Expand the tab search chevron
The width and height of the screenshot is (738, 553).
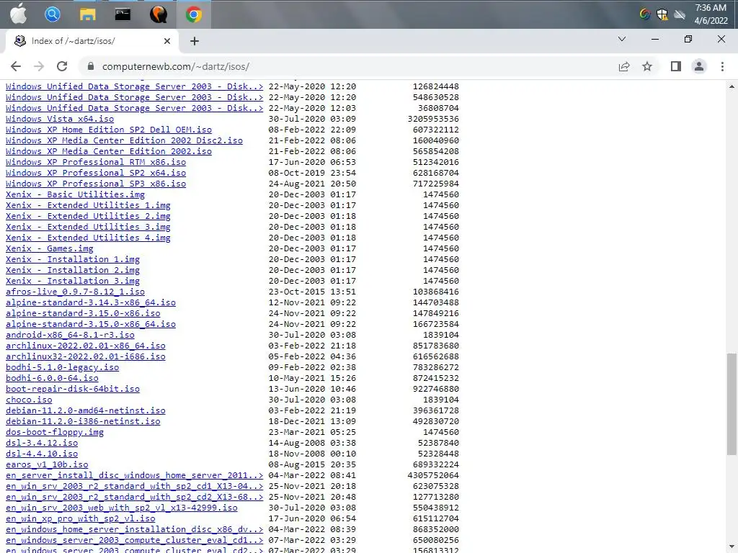pyautogui.click(x=622, y=39)
